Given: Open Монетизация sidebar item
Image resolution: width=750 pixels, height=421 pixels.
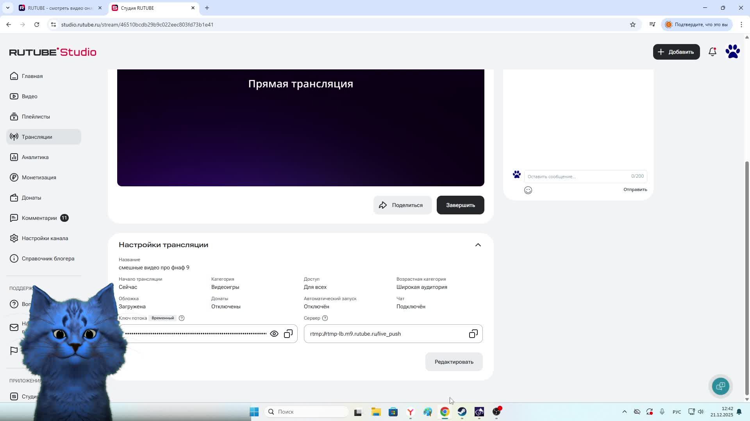Looking at the screenshot, I should [39, 177].
